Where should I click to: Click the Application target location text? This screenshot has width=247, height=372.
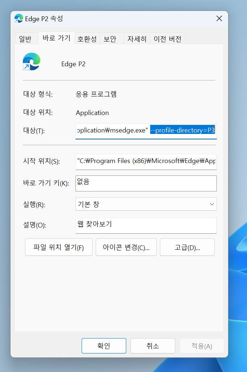(92, 113)
